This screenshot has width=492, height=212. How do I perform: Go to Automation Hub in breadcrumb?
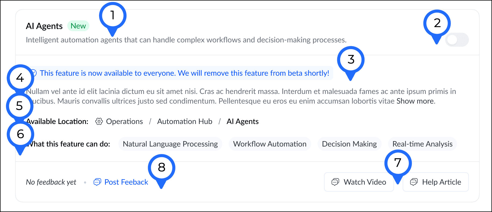185,122
